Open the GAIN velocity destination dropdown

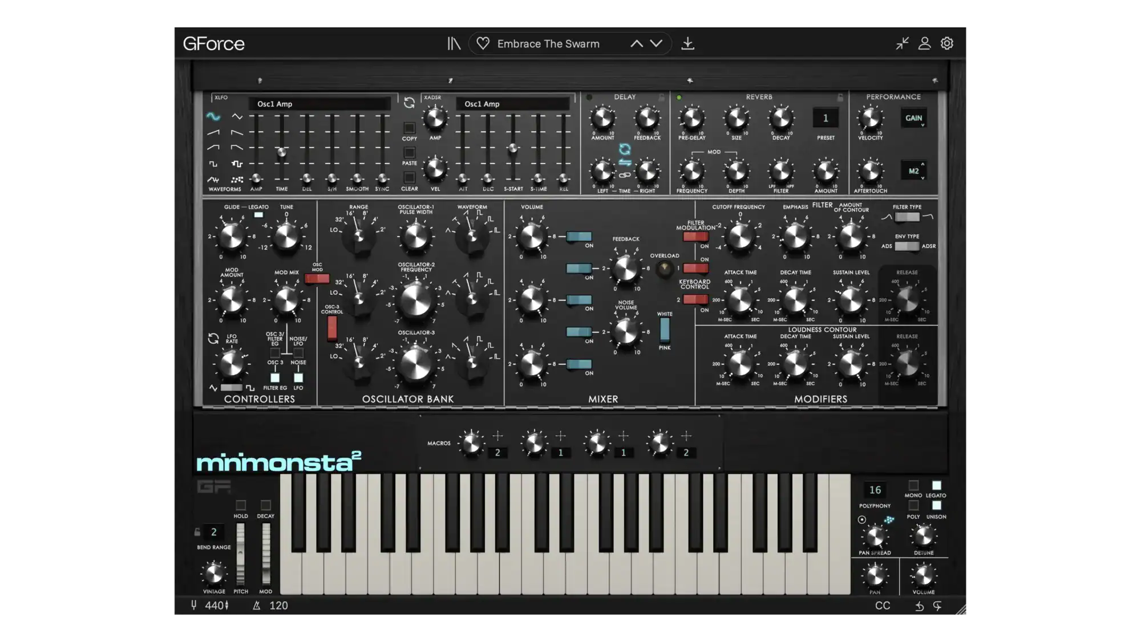(x=913, y=118)
